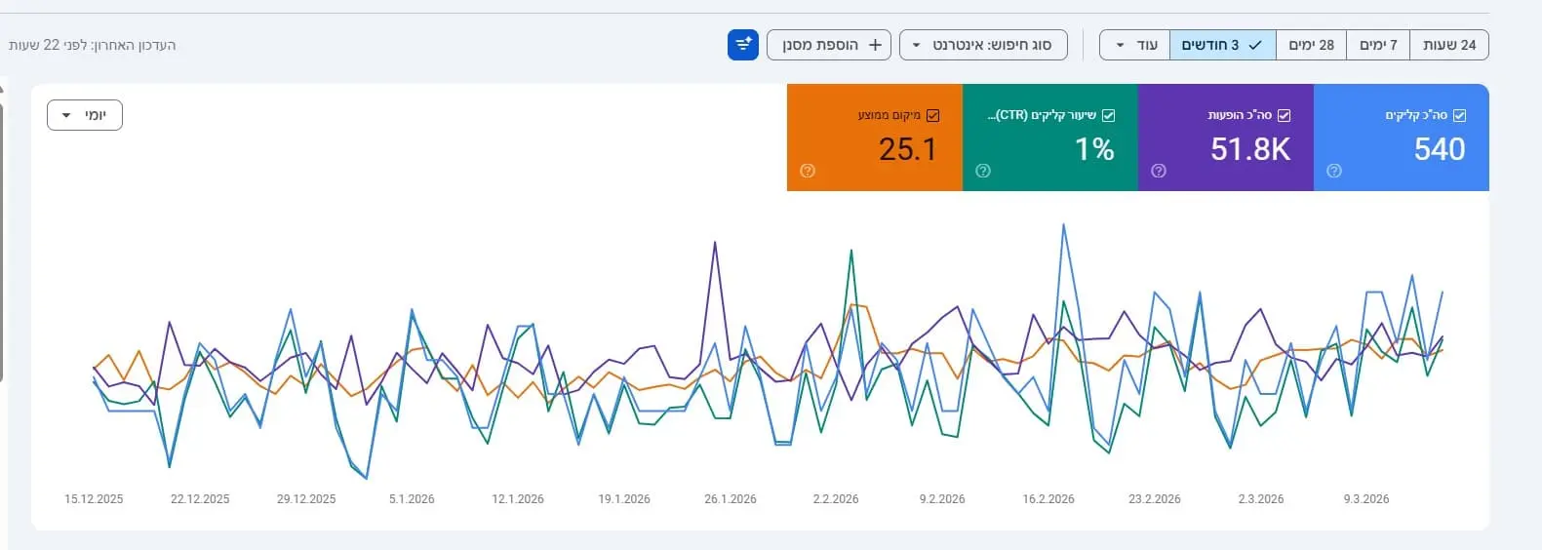1542x550 pixels.
Task: Select the 7 ימים range
Action: coord(1378,45)
